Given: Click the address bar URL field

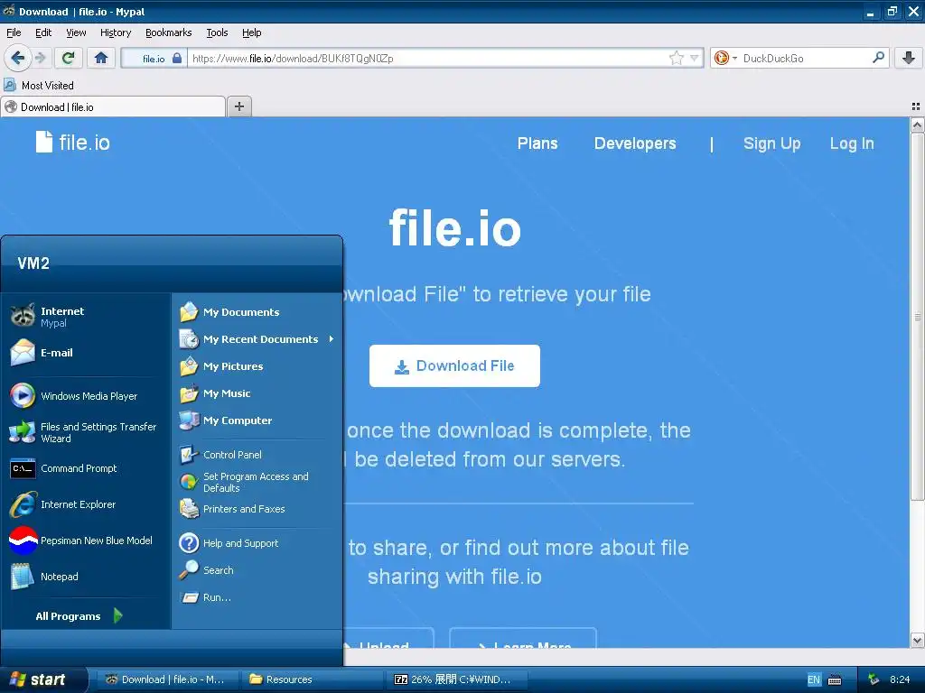Looking at the screenshot, I should tap(427, 59).
